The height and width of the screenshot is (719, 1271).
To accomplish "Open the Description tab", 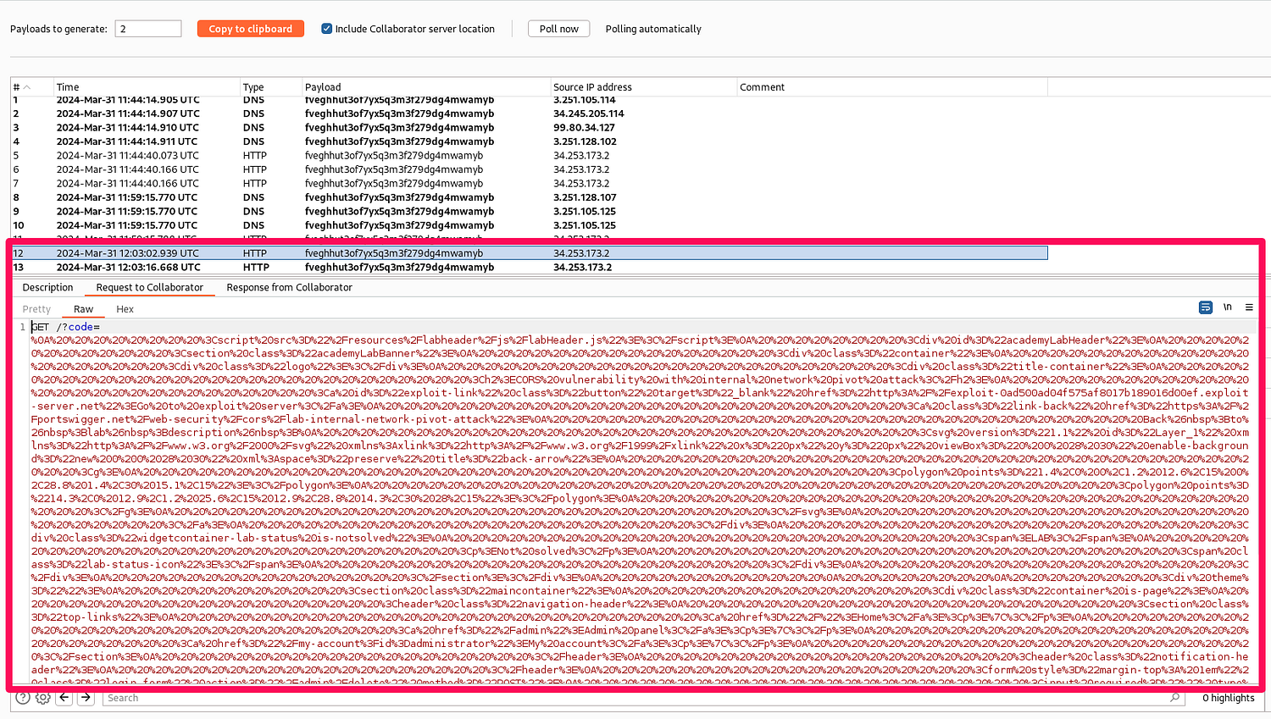I will 47,288.
